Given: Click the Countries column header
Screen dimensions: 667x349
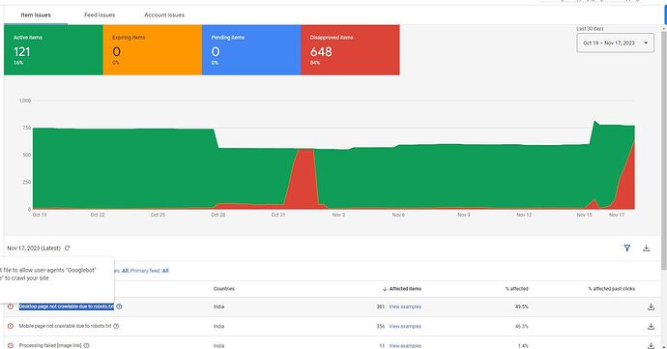Looking at the screenshot, I should [223, 288].
